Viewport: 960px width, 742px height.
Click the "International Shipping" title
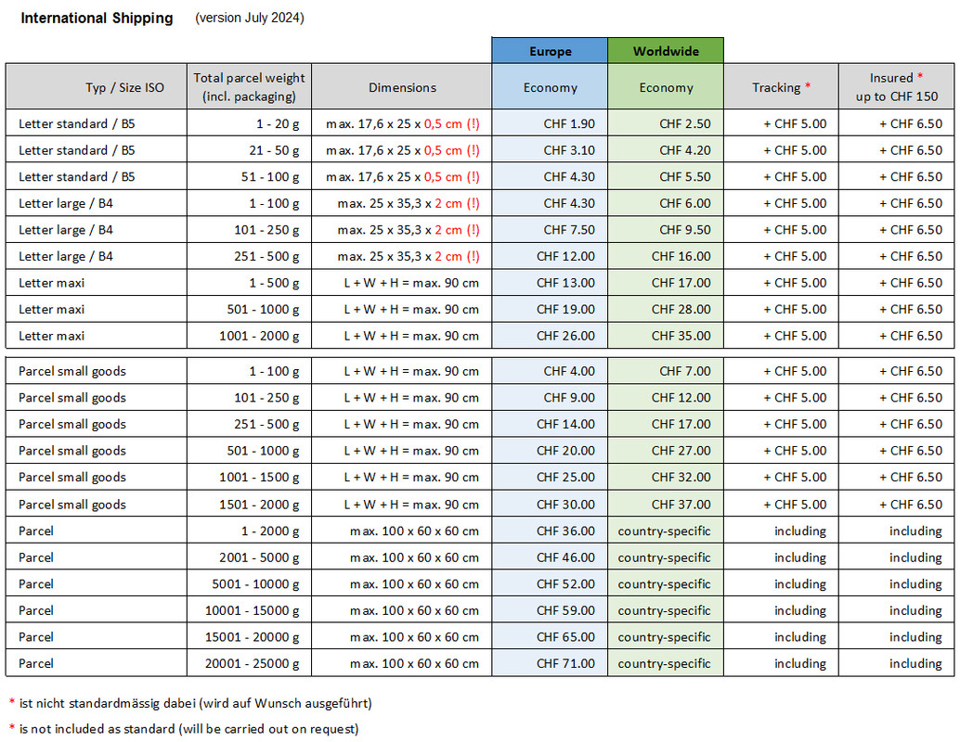pyautogui.click(x=97, y=19)
